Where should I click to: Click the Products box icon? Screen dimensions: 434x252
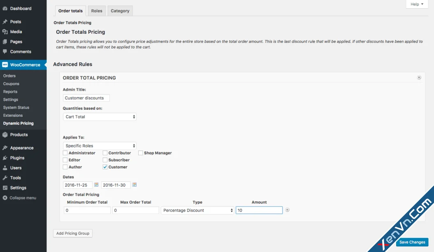(5, 135)
